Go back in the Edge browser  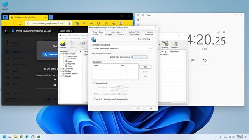coord(6,23)
